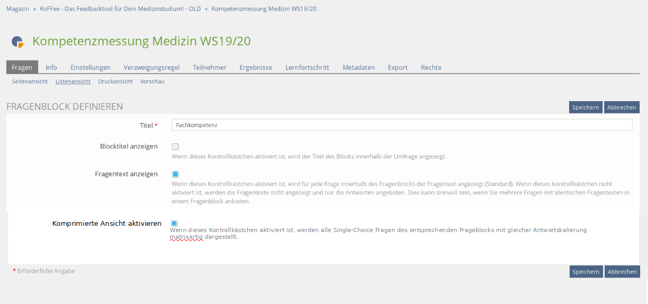Viewport: 648px width, 304px height.
Task: Click the Titel input field
Action: pos(401,125)
